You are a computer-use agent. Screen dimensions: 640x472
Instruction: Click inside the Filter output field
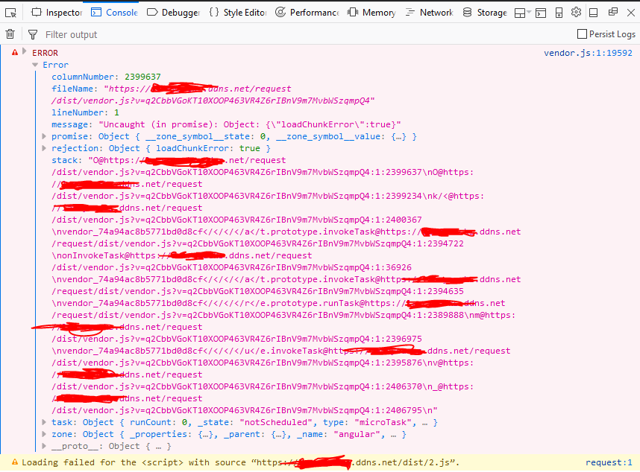coord(90,34)
